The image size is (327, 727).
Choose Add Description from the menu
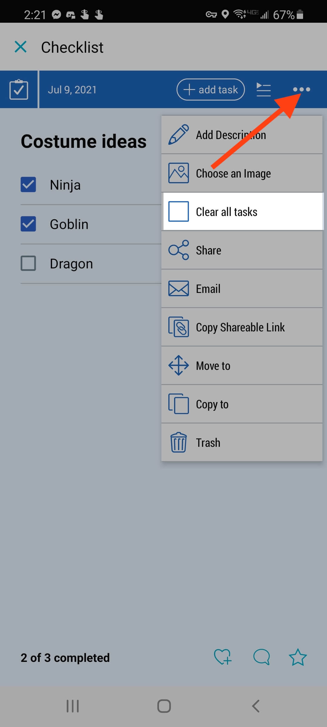pyautogui.click(x=242, y=135)
